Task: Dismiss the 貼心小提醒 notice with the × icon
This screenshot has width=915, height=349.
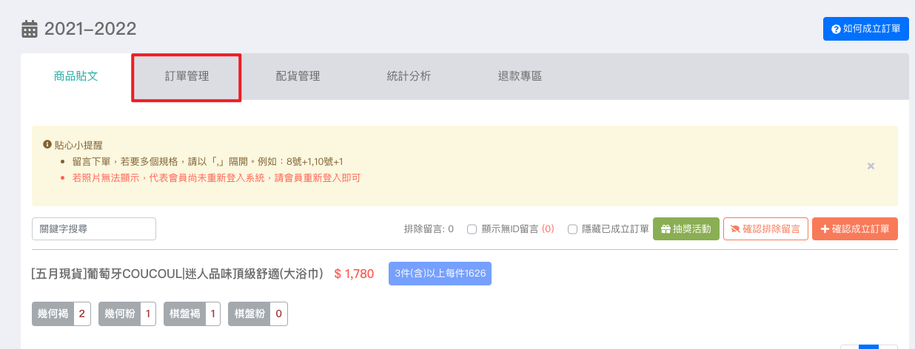Action: coord(871,166)
